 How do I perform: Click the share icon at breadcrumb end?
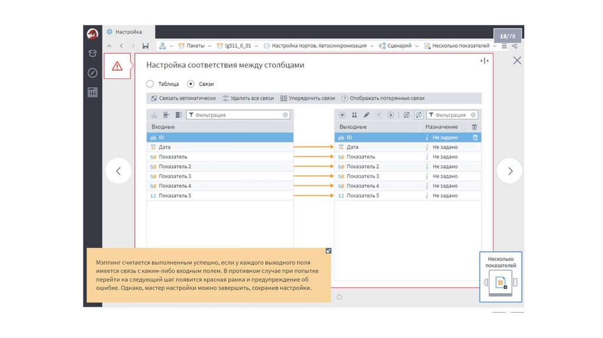point(515,46)
